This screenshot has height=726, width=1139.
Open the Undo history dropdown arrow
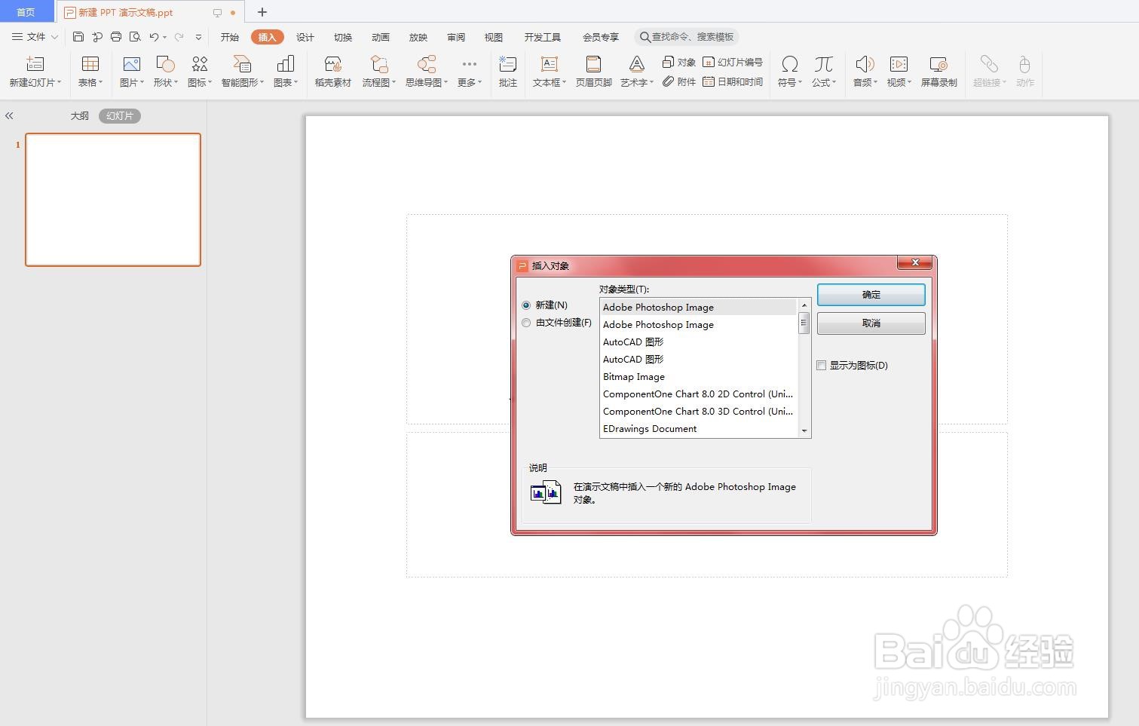pyautogui.click(x=164, y=37)
